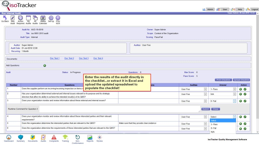Close the runtime comment box
Screen dimensions: 259x146
[216, 109]
